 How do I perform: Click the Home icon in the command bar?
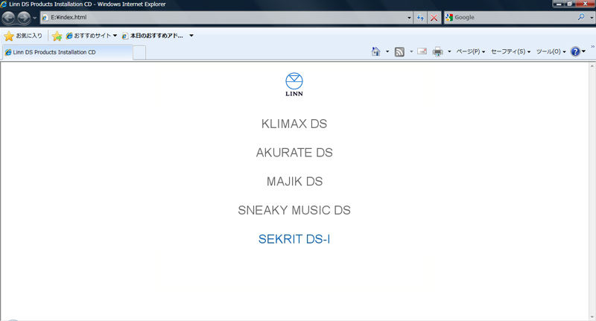376,51
